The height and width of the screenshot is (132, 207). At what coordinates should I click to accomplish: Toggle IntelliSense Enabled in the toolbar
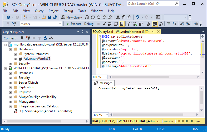tap(122, 24)
